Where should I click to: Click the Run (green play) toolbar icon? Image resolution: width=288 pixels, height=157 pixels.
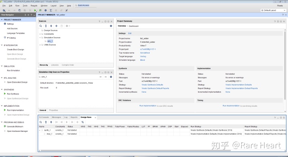35,10
